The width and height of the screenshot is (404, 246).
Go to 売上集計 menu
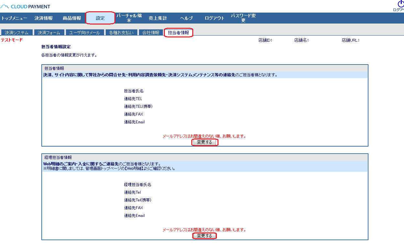(158, 18)
